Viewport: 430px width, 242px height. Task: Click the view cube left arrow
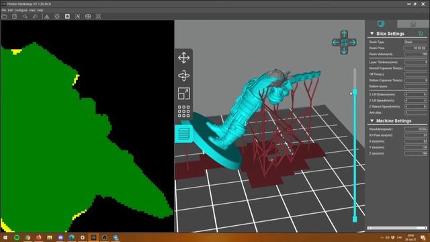pyautogui.click(x=336, y=42)
